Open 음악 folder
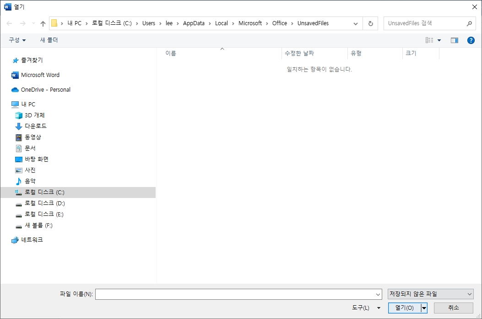 pos(25,181)
